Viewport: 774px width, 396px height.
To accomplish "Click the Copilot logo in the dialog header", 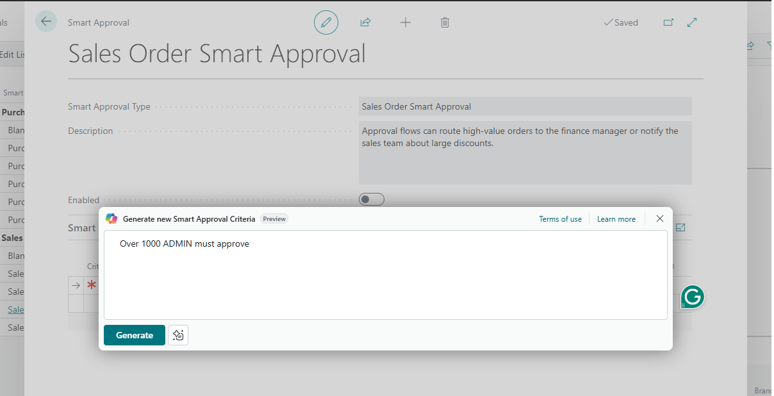I will (111, 219).
